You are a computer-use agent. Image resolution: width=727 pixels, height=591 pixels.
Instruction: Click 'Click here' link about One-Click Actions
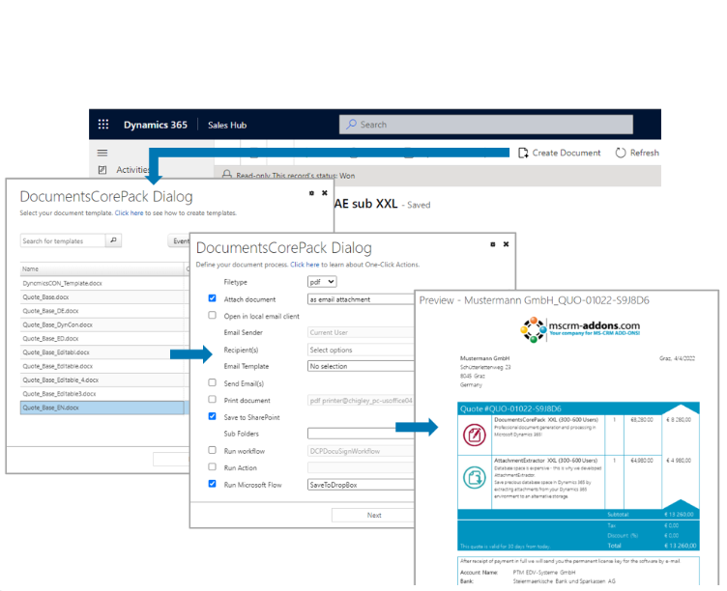pyautogui.click(x=305, y=265)
